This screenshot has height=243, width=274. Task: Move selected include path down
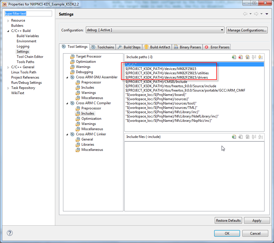[260, 57]
